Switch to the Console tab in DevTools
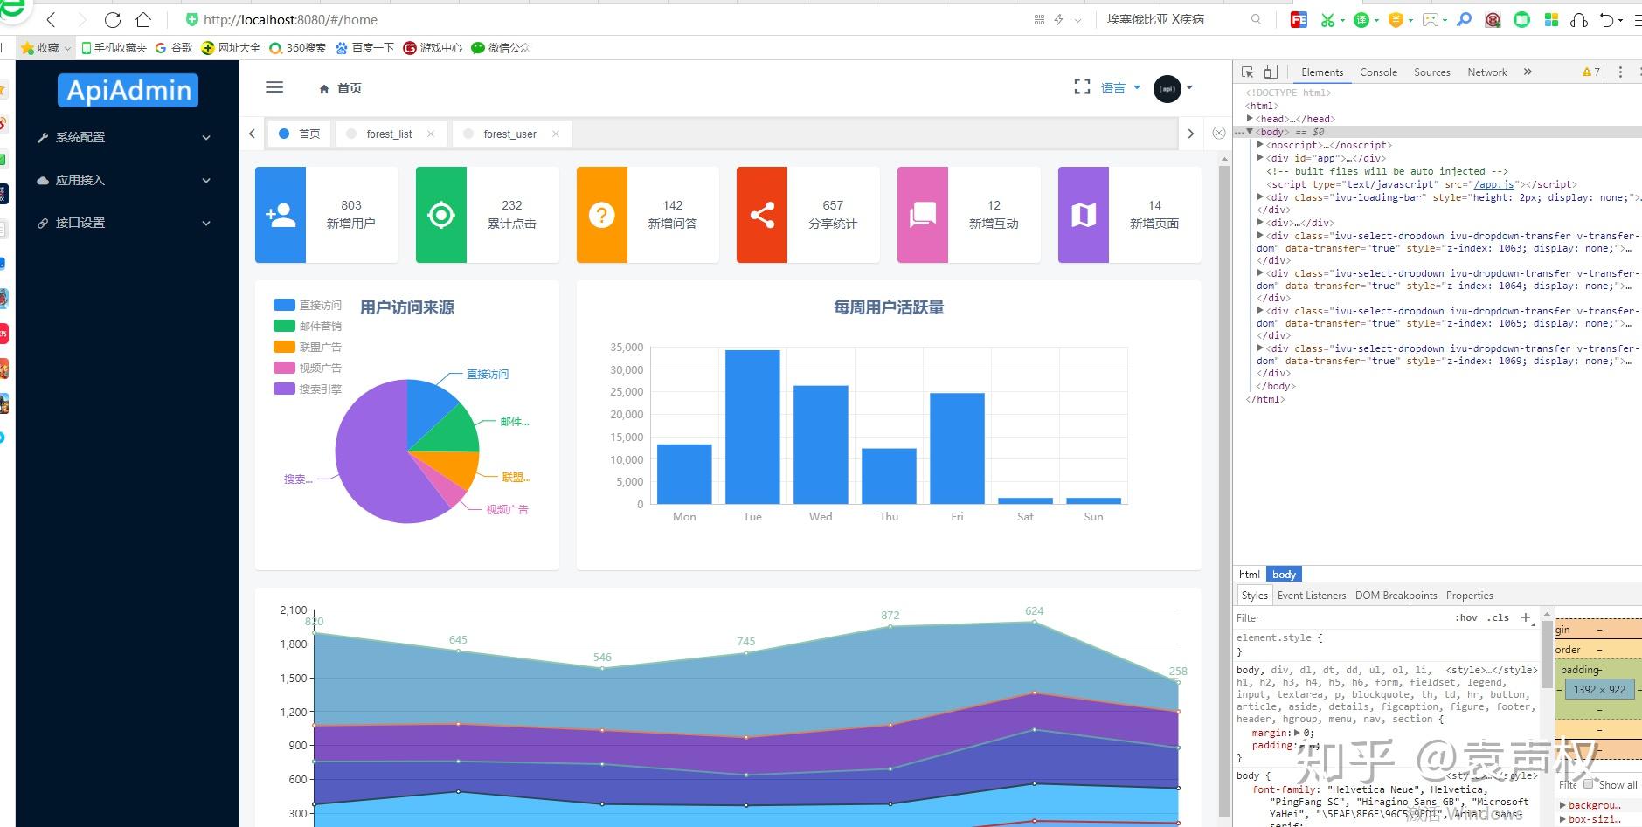The width and height of the screenshot is (1642, 827). pos(1378,72)
